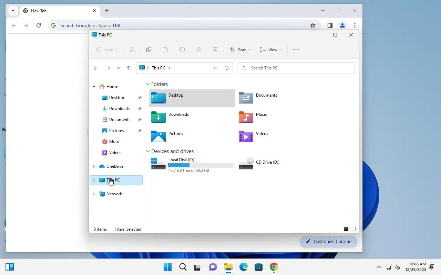Click the Search This PC field

click(296, 68)
